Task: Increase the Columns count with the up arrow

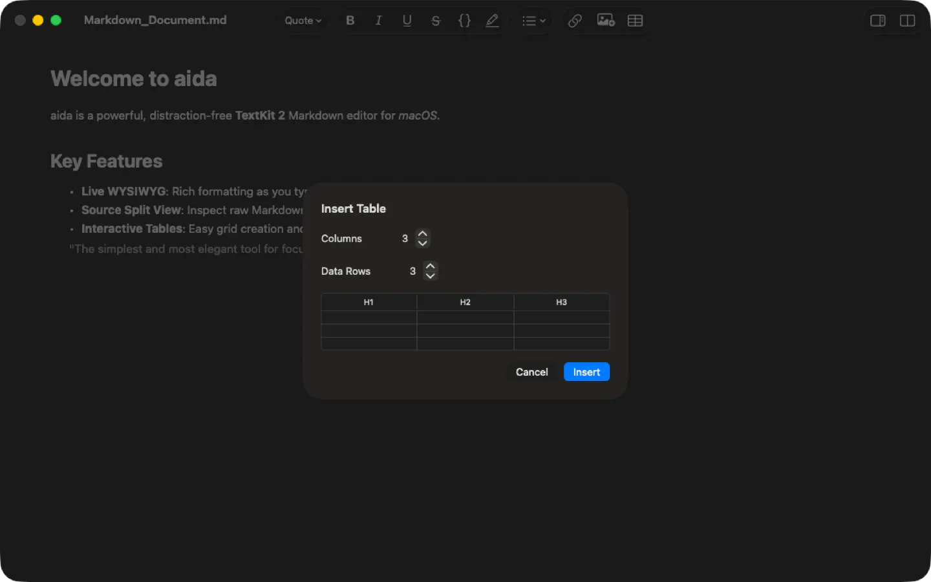Action: (423, 234)
